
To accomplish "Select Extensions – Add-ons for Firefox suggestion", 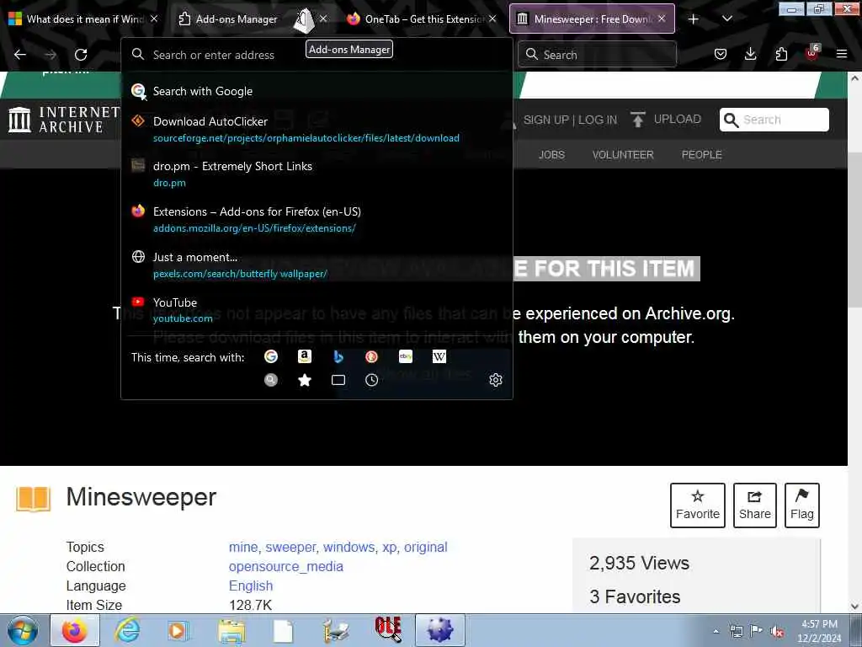I will click(x=317, y=220).
